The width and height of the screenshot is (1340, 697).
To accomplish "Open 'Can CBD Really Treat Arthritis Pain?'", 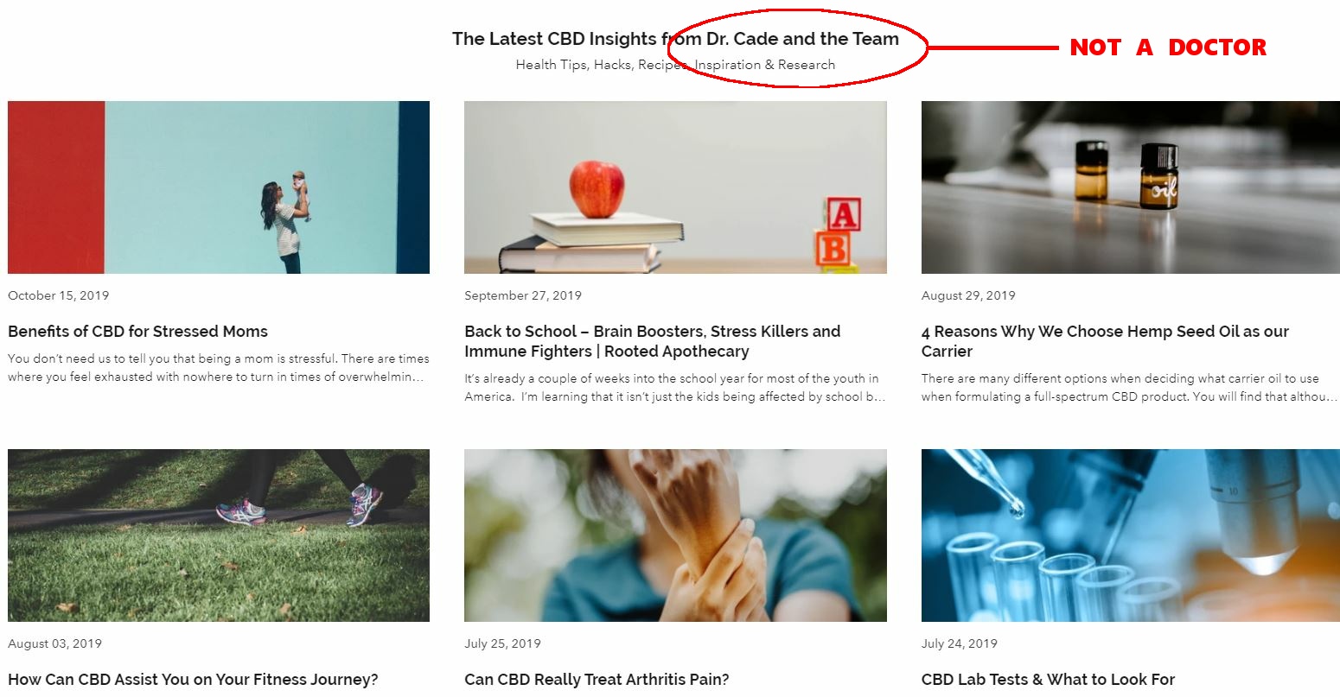I will pyautogui.click(x=597, y=680).
